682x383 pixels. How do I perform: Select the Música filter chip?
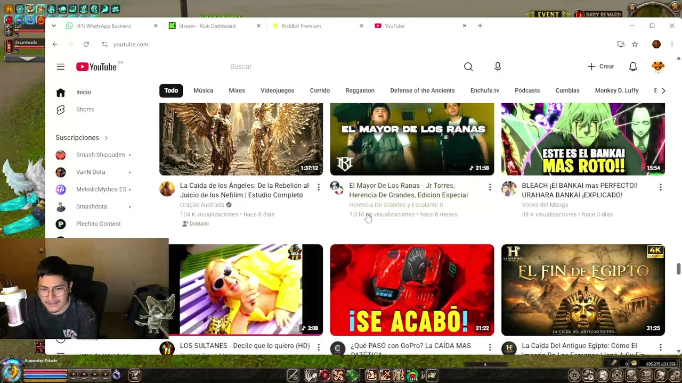click(x=203, y=90)
